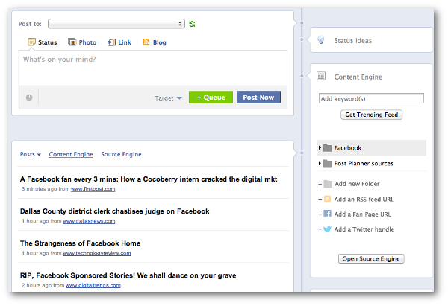Select Add an RSS feed URL label
The height and width of the screenshot is (306, 448).
click(x=364, y=199)
